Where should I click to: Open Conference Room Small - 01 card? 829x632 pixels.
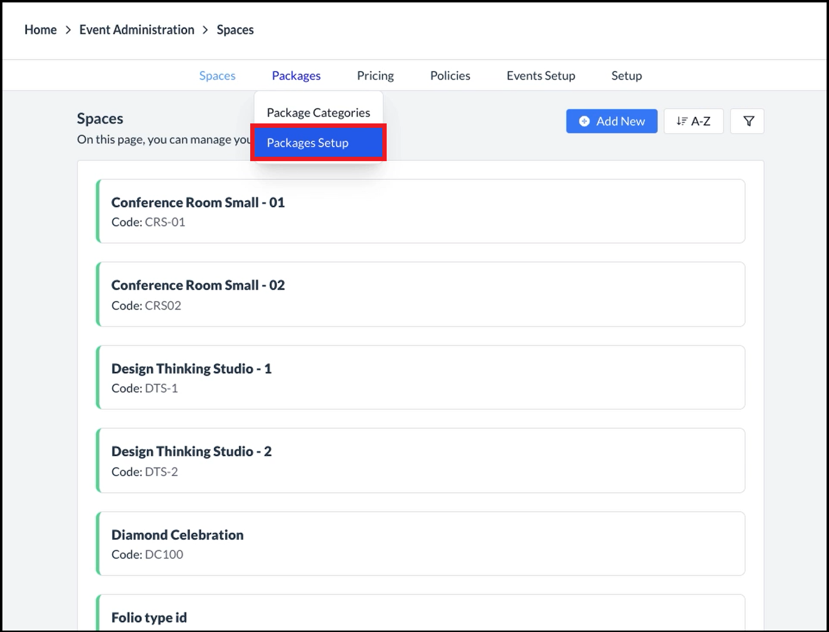coord(420,211)
